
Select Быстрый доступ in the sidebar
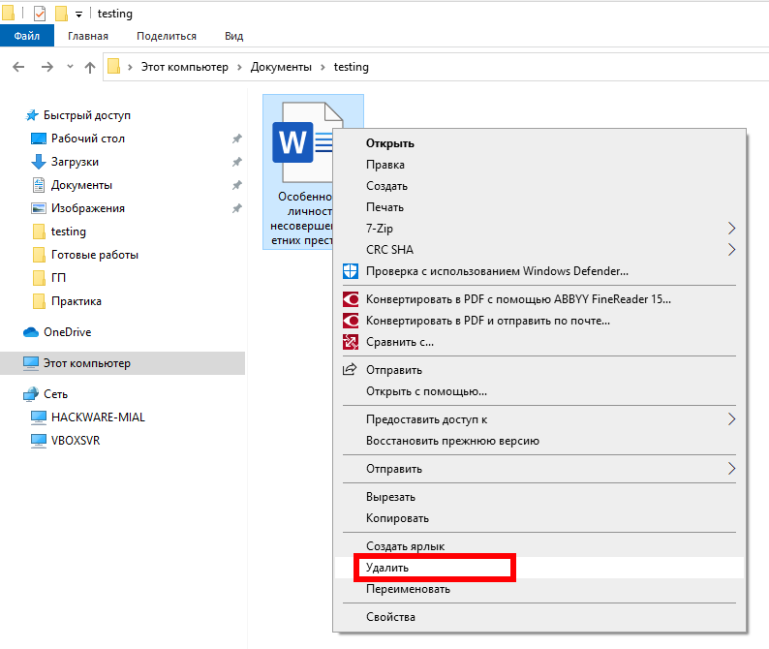pos(87,115)
